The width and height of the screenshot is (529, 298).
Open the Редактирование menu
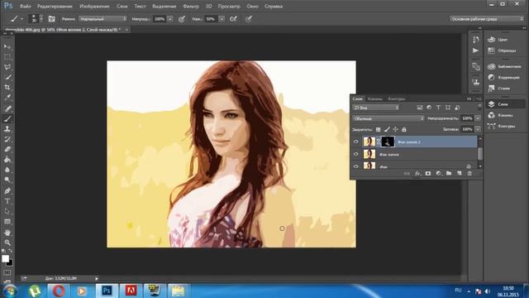55,6
